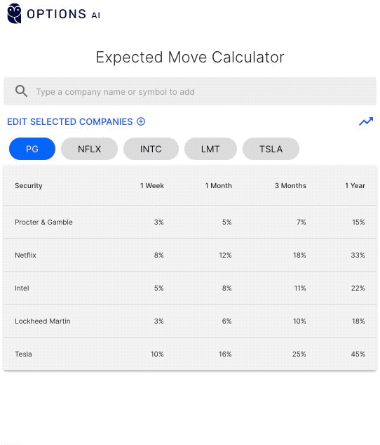380x445 pixels.
Task: Select the PG company chip
Action: pos(32,149)
